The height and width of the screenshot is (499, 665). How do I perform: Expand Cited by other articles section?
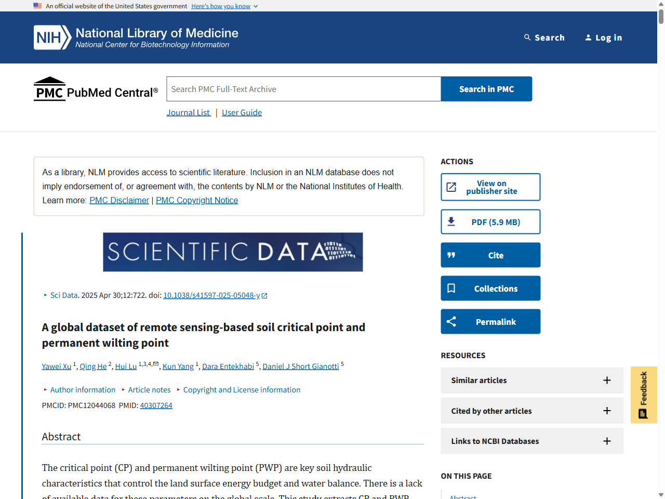point(606,411)
